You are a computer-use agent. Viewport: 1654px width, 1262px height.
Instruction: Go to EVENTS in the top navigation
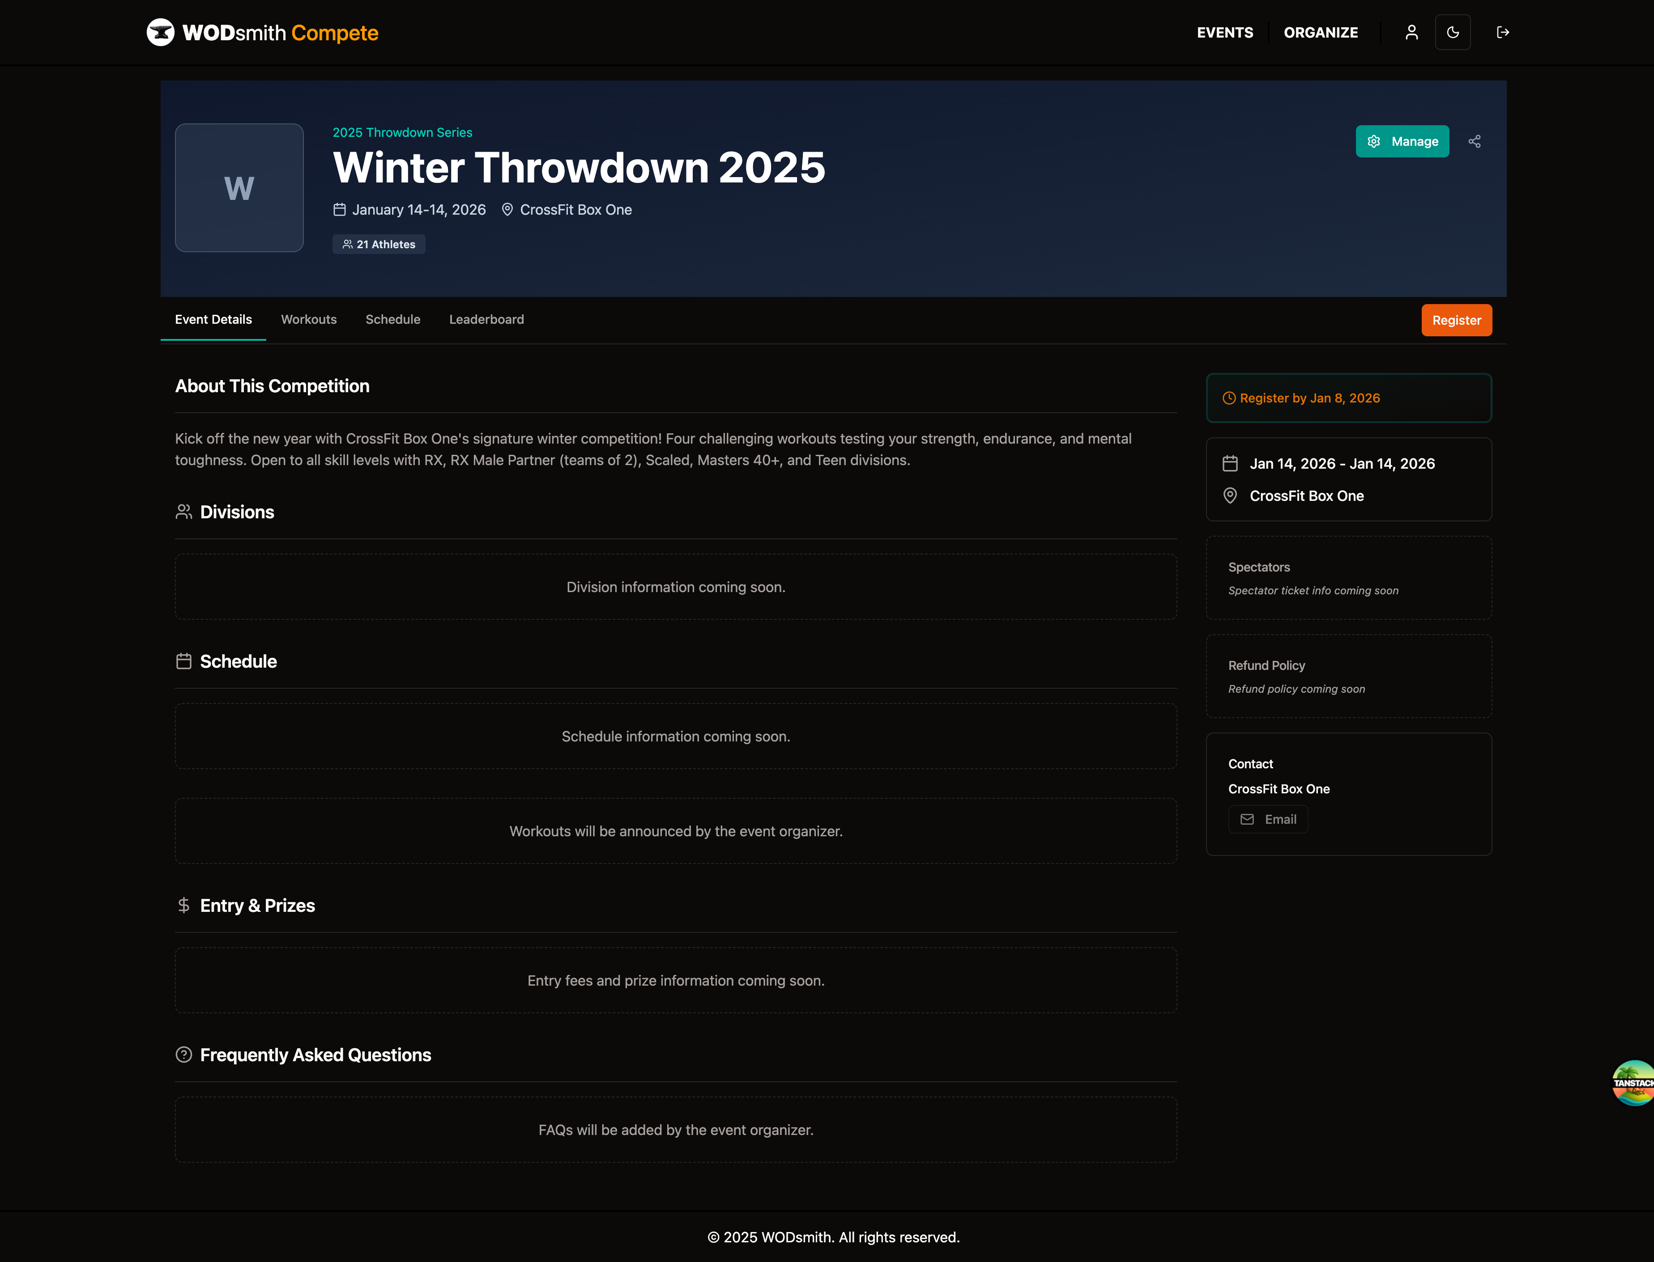tap(1225, 32)
